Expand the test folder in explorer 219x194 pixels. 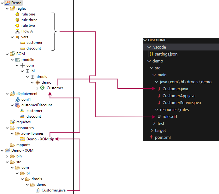[x=154, y=124]
